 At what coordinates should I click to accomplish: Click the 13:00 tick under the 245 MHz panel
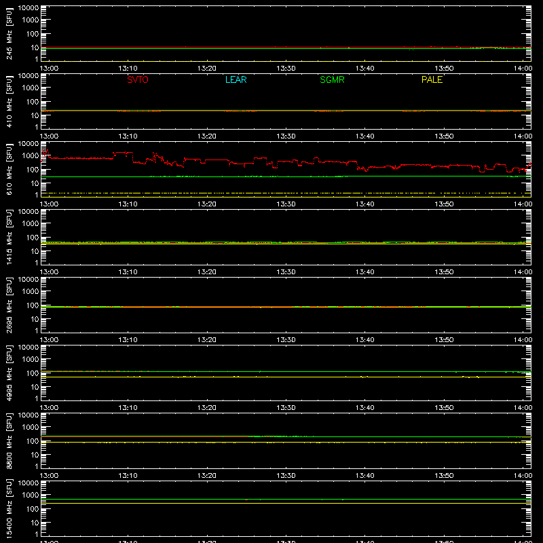coord(49,69)
